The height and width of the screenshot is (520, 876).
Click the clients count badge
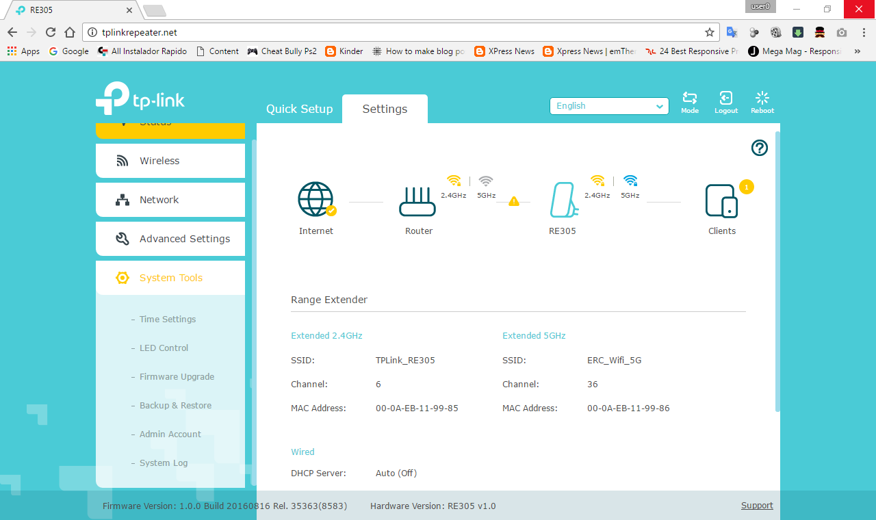click(747, 186)
